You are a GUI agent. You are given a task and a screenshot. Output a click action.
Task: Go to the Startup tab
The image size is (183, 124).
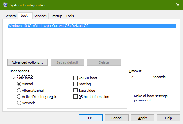56,16
